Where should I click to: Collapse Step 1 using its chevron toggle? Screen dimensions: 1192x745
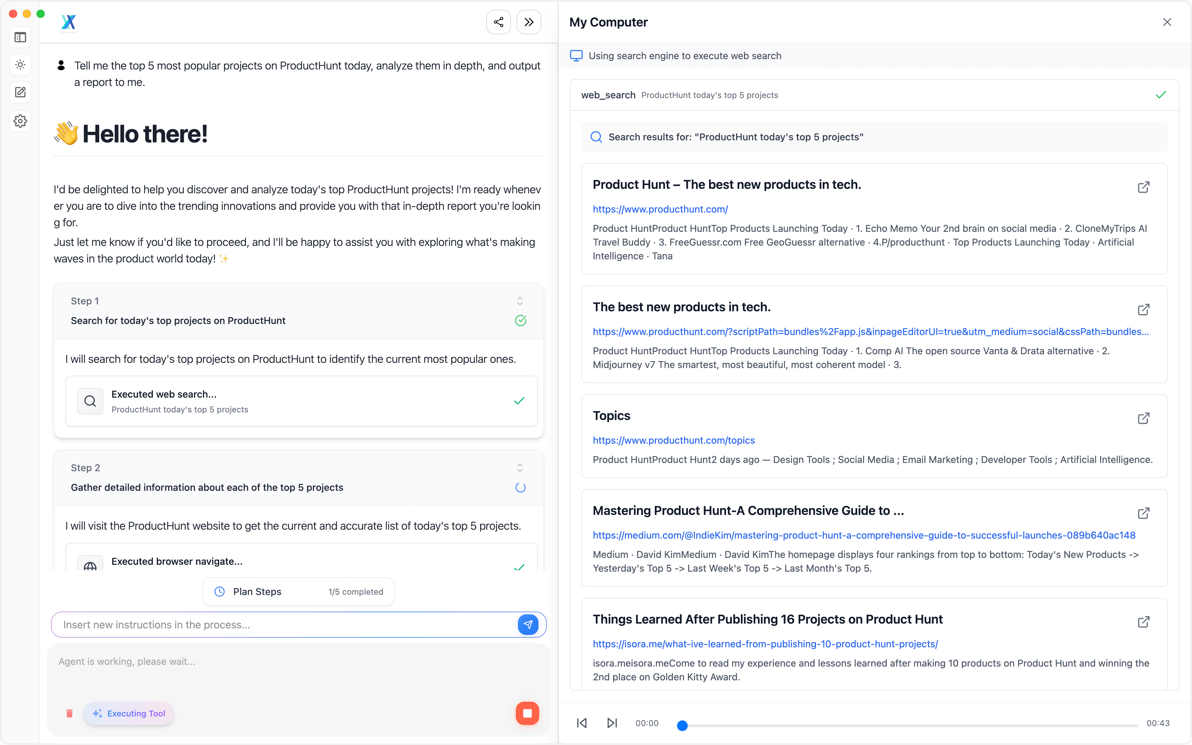520,301
